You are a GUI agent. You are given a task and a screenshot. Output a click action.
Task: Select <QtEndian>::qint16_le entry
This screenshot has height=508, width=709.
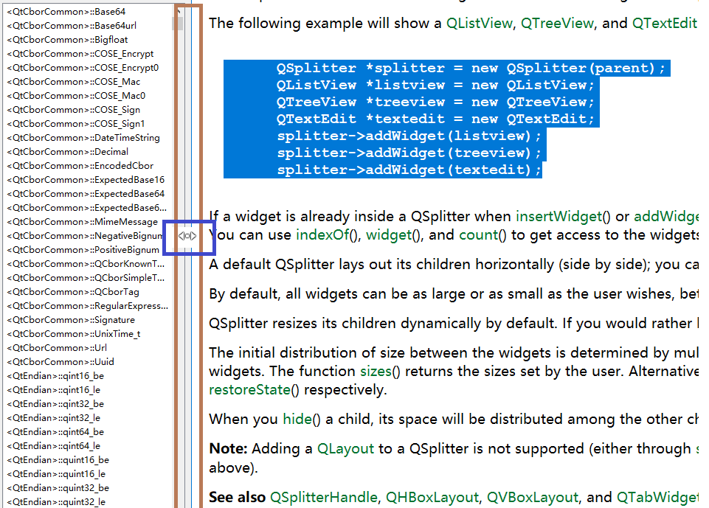(x=54, y=390)
